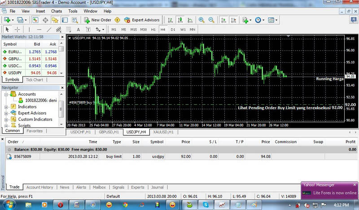Zoom out on the chart
The height and width of the screenshot is (210, 359).
(211, 20)
